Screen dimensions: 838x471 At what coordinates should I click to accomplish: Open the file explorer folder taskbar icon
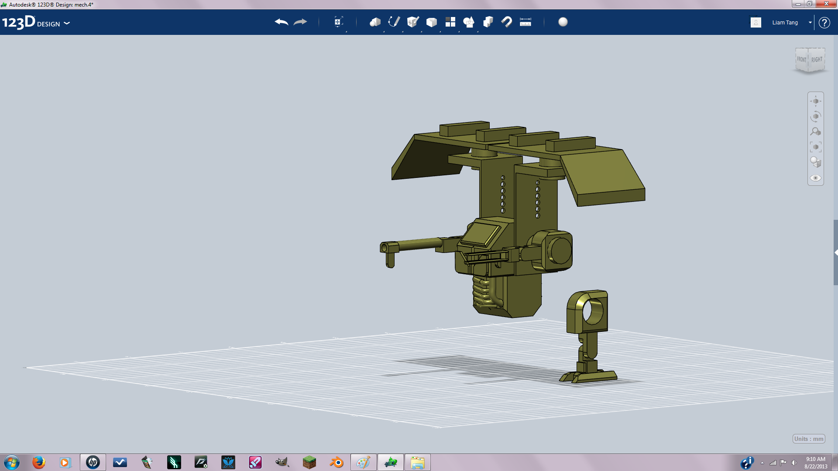coord(418,462)
